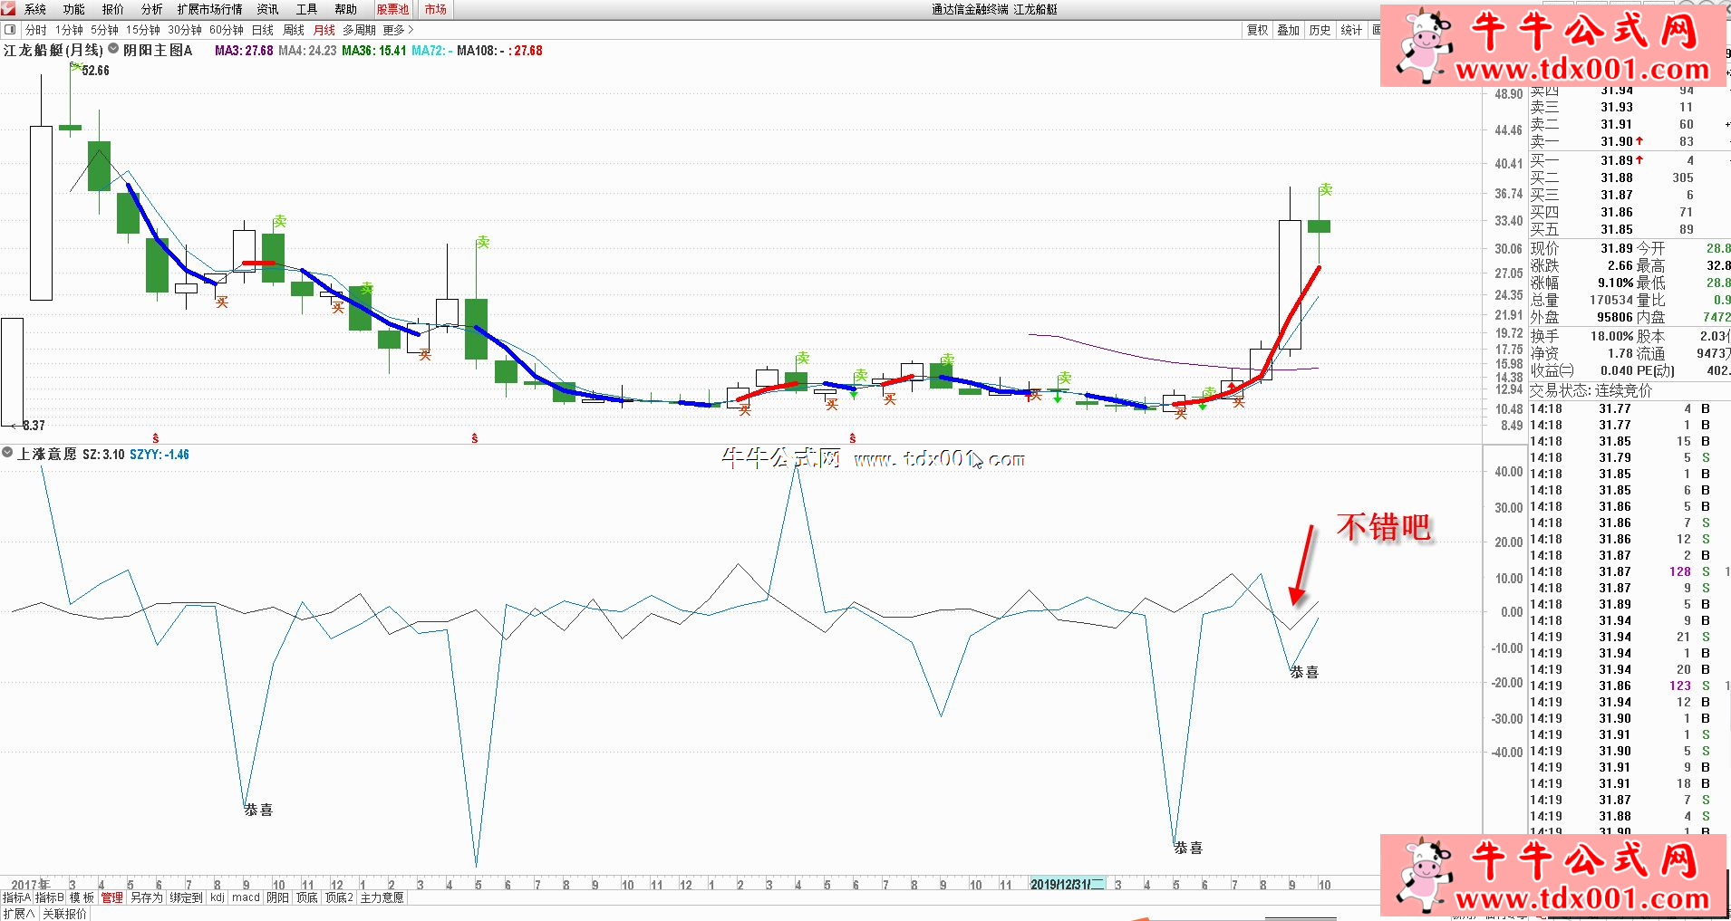Select the 月线 period
The image size is (1731, 921).
[324, 30]
